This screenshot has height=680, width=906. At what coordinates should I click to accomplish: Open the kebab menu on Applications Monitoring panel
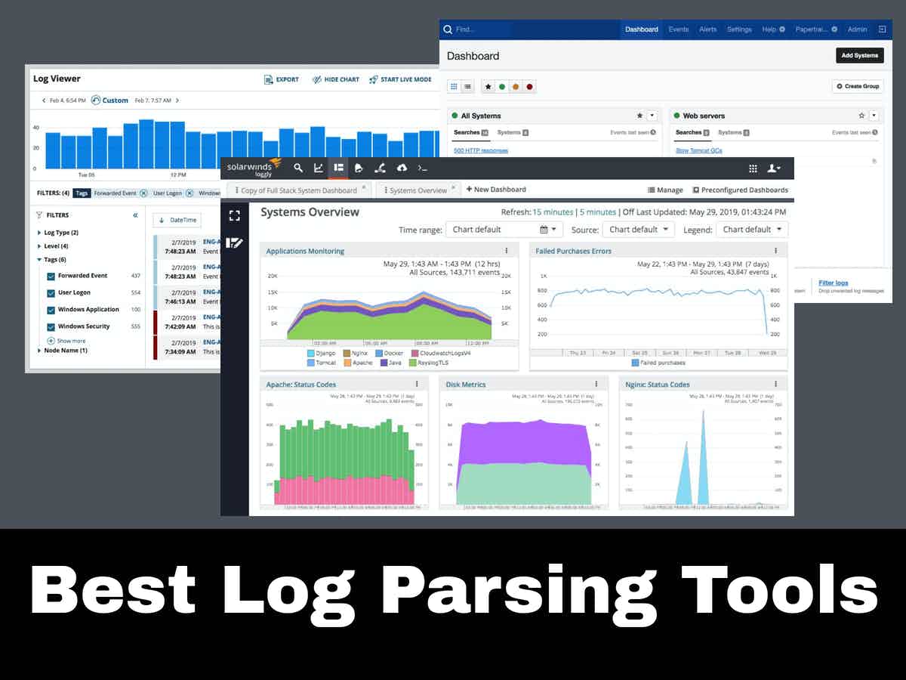pos(507,250)
